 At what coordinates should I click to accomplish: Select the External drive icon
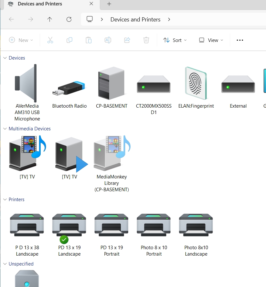[x=238, y=84]
